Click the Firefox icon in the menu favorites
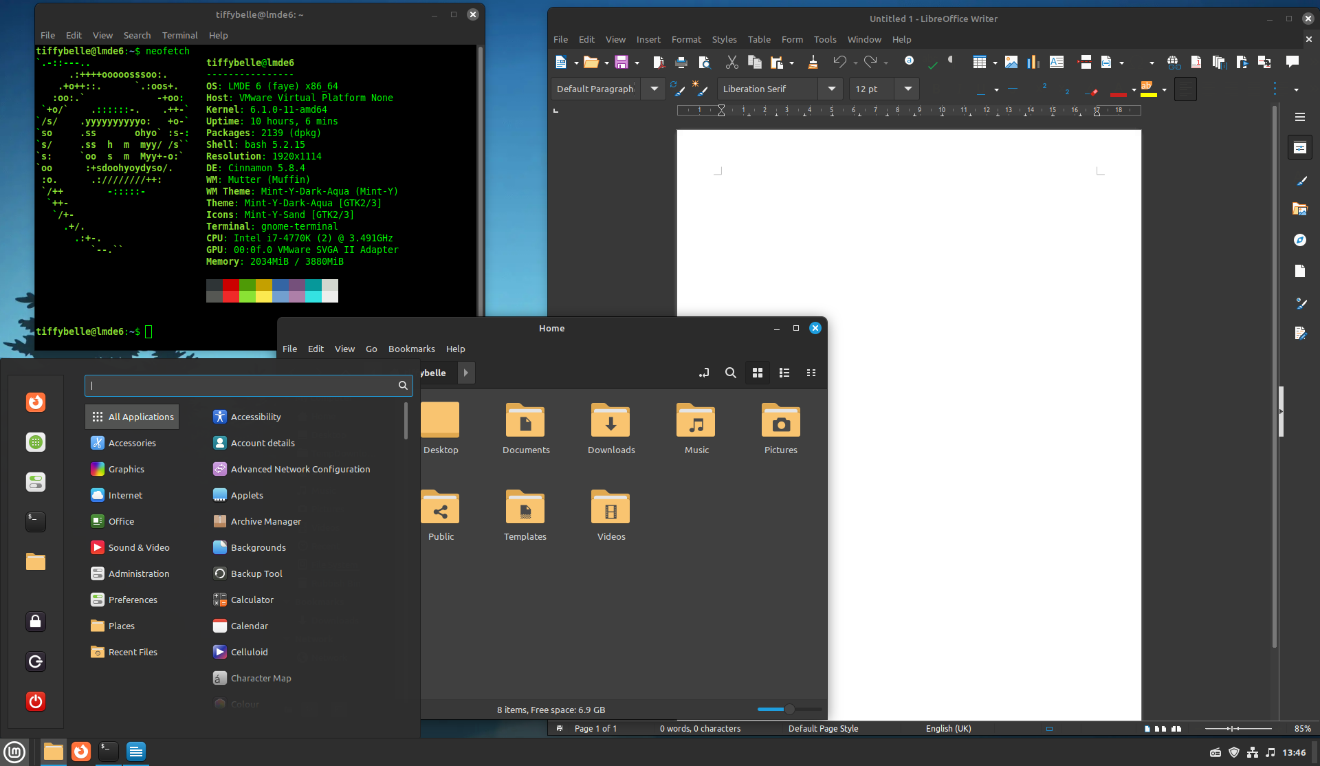The image size is (1320, 766). (36, 402)
